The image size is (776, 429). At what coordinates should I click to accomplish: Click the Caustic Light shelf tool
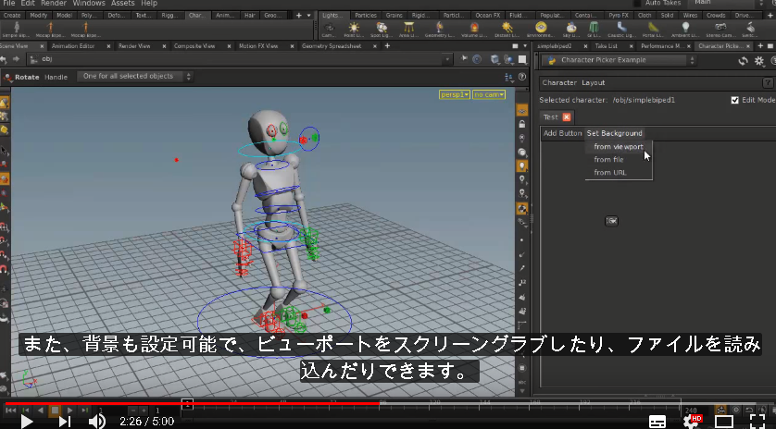621,30
